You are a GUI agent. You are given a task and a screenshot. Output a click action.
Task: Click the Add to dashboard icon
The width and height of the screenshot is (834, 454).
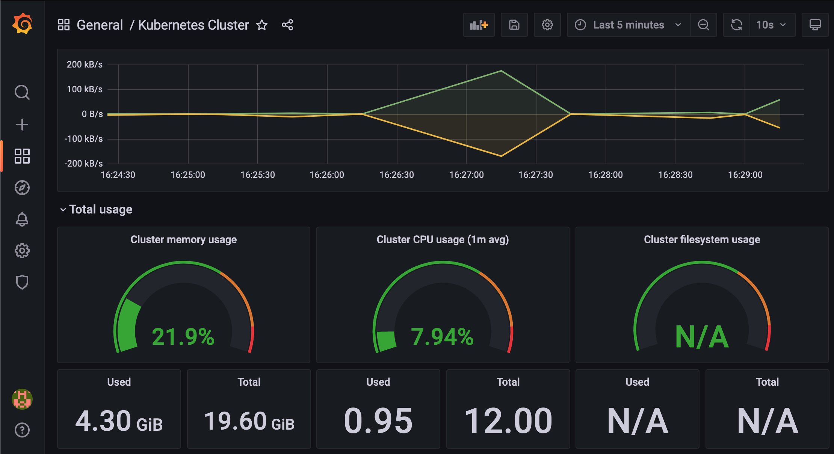(x=479, y=25)
